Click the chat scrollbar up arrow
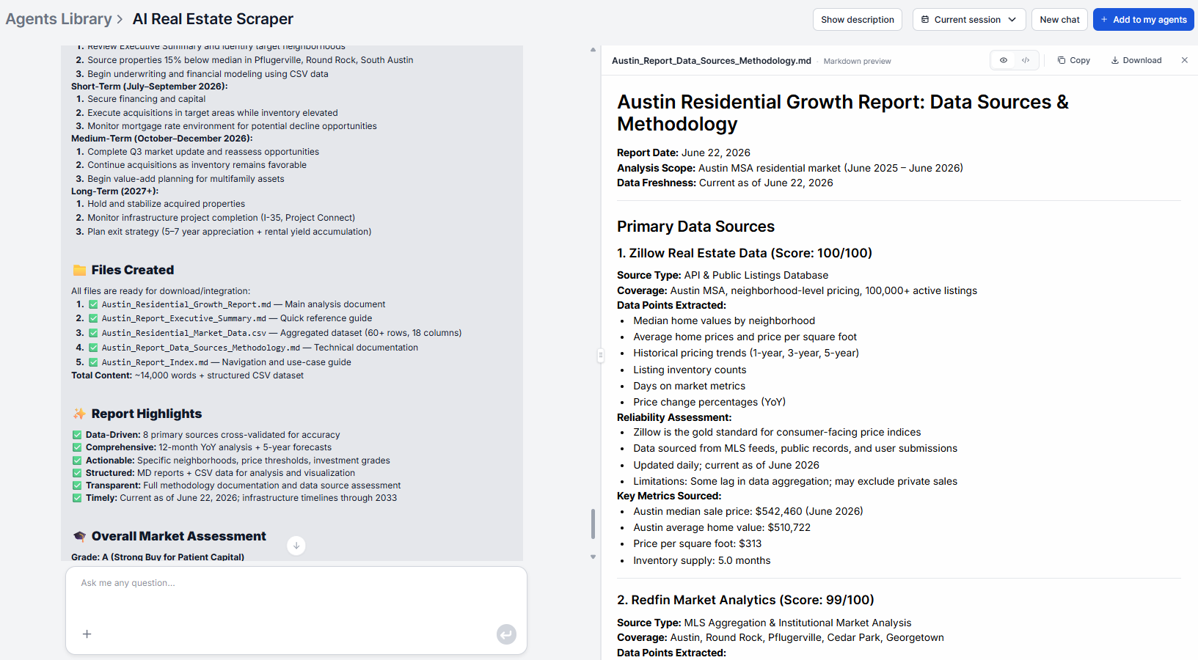The height and width of the screenshot is (660, 1198). [x=593, y=50]
